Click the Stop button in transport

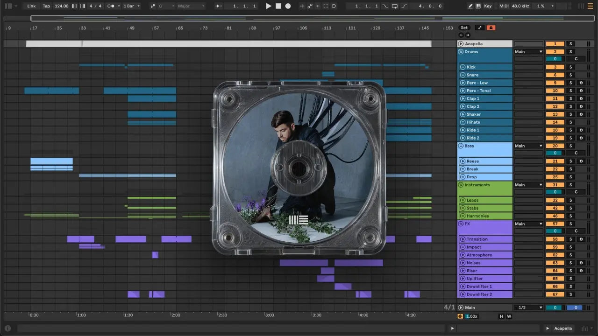pos(278,6)
